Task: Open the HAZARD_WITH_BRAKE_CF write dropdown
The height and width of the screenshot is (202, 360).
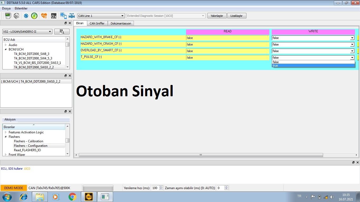Action: pyautogui.click(x=313, y=38)
